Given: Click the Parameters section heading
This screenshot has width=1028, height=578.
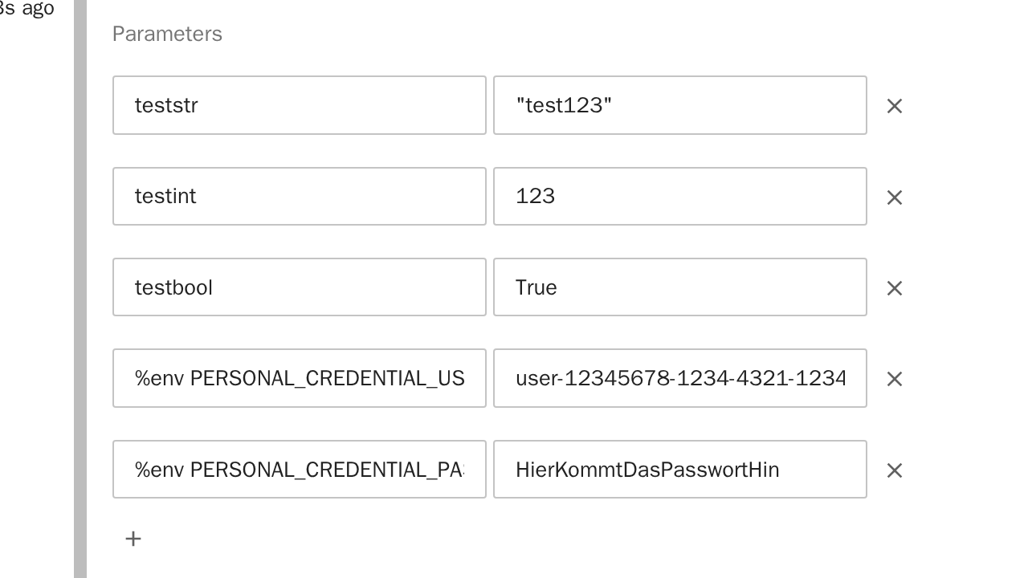Looking at the screenshot, I should pyautogui.click(x=167, y=34).
